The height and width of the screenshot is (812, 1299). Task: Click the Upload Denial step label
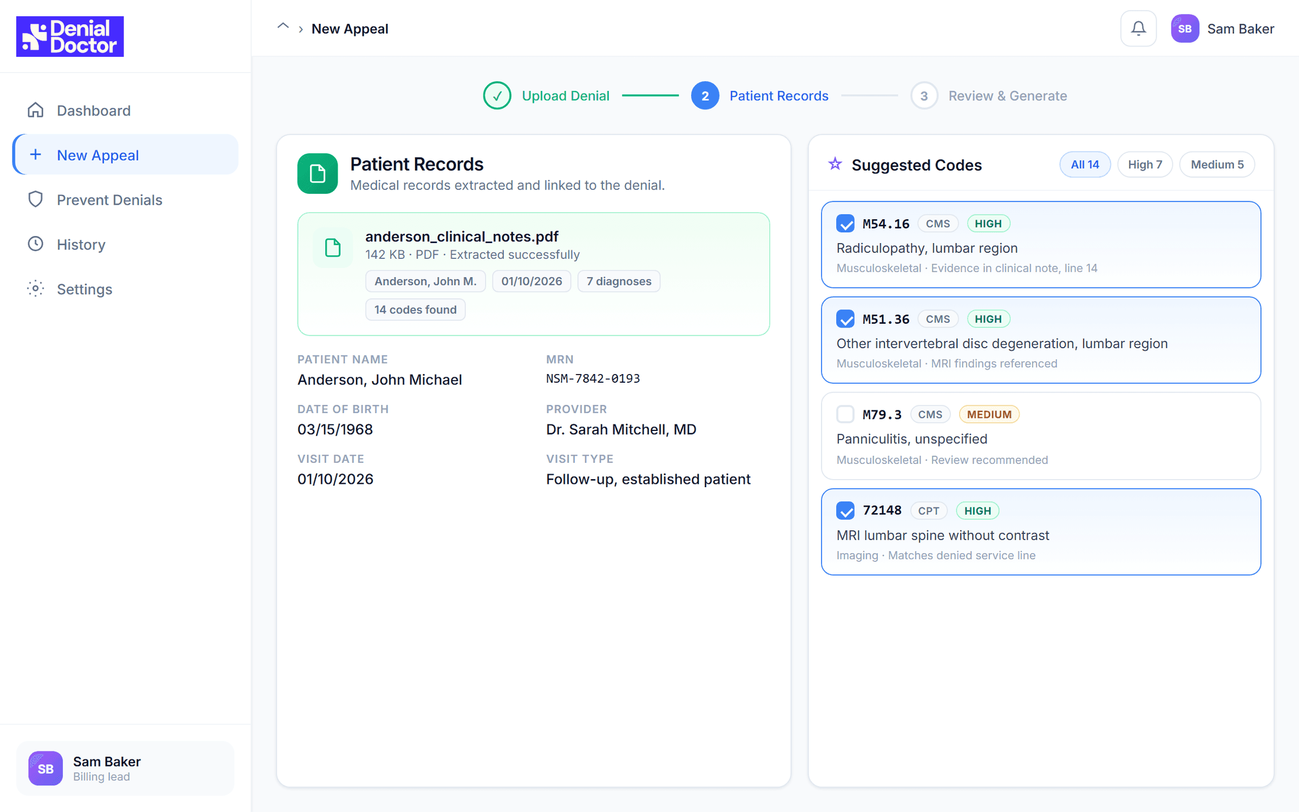[565, 96]
